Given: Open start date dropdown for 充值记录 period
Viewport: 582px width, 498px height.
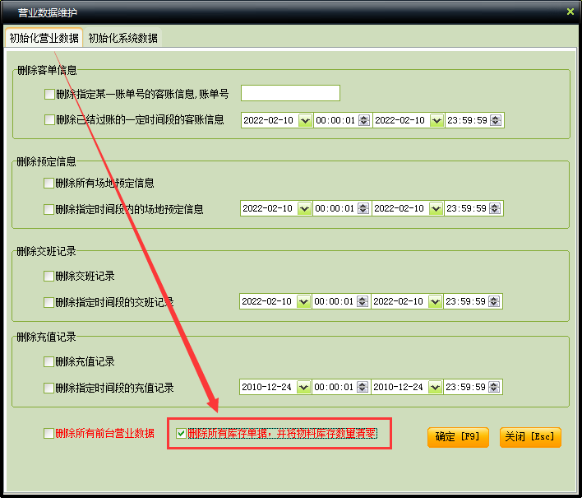Looking at the screenshot, I should click(x=303, y=387).
